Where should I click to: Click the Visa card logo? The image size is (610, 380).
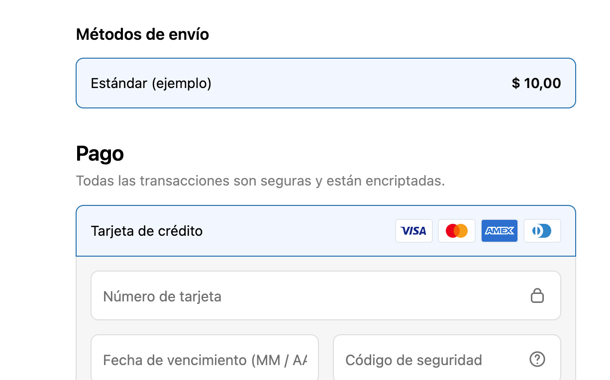tap(413, 231)
